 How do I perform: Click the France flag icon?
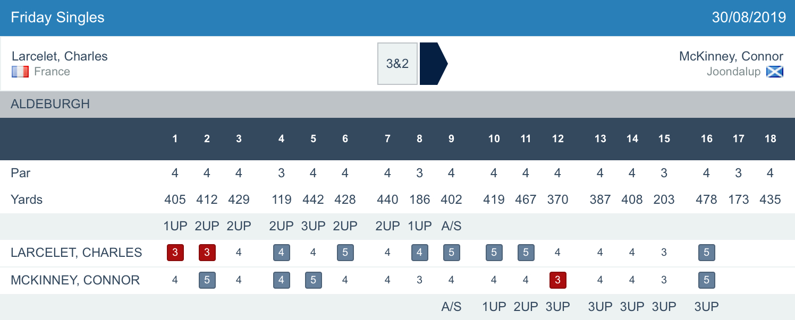point(20,72)
